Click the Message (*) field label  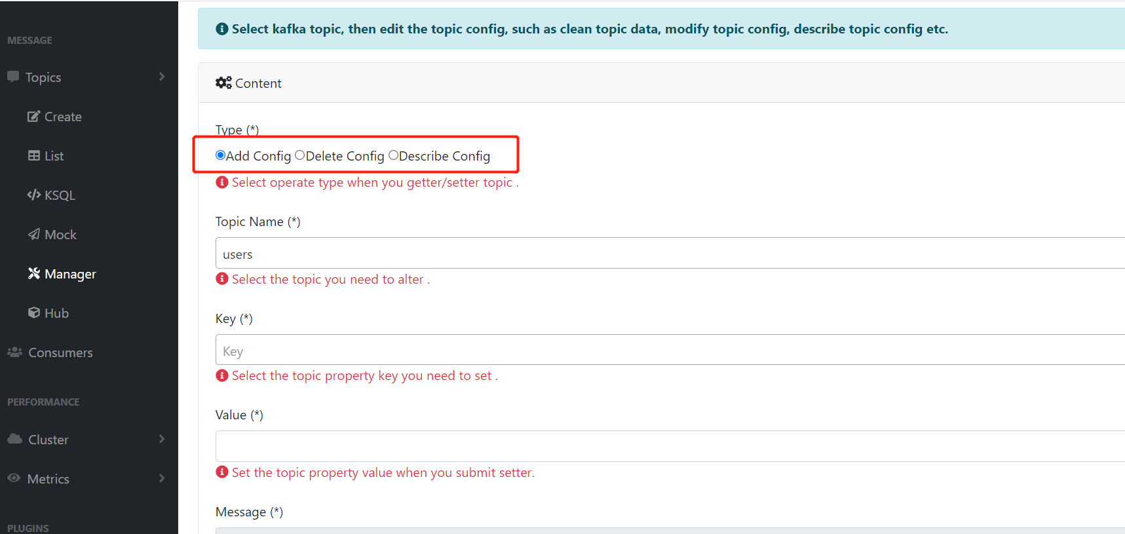tap(249, 512)
